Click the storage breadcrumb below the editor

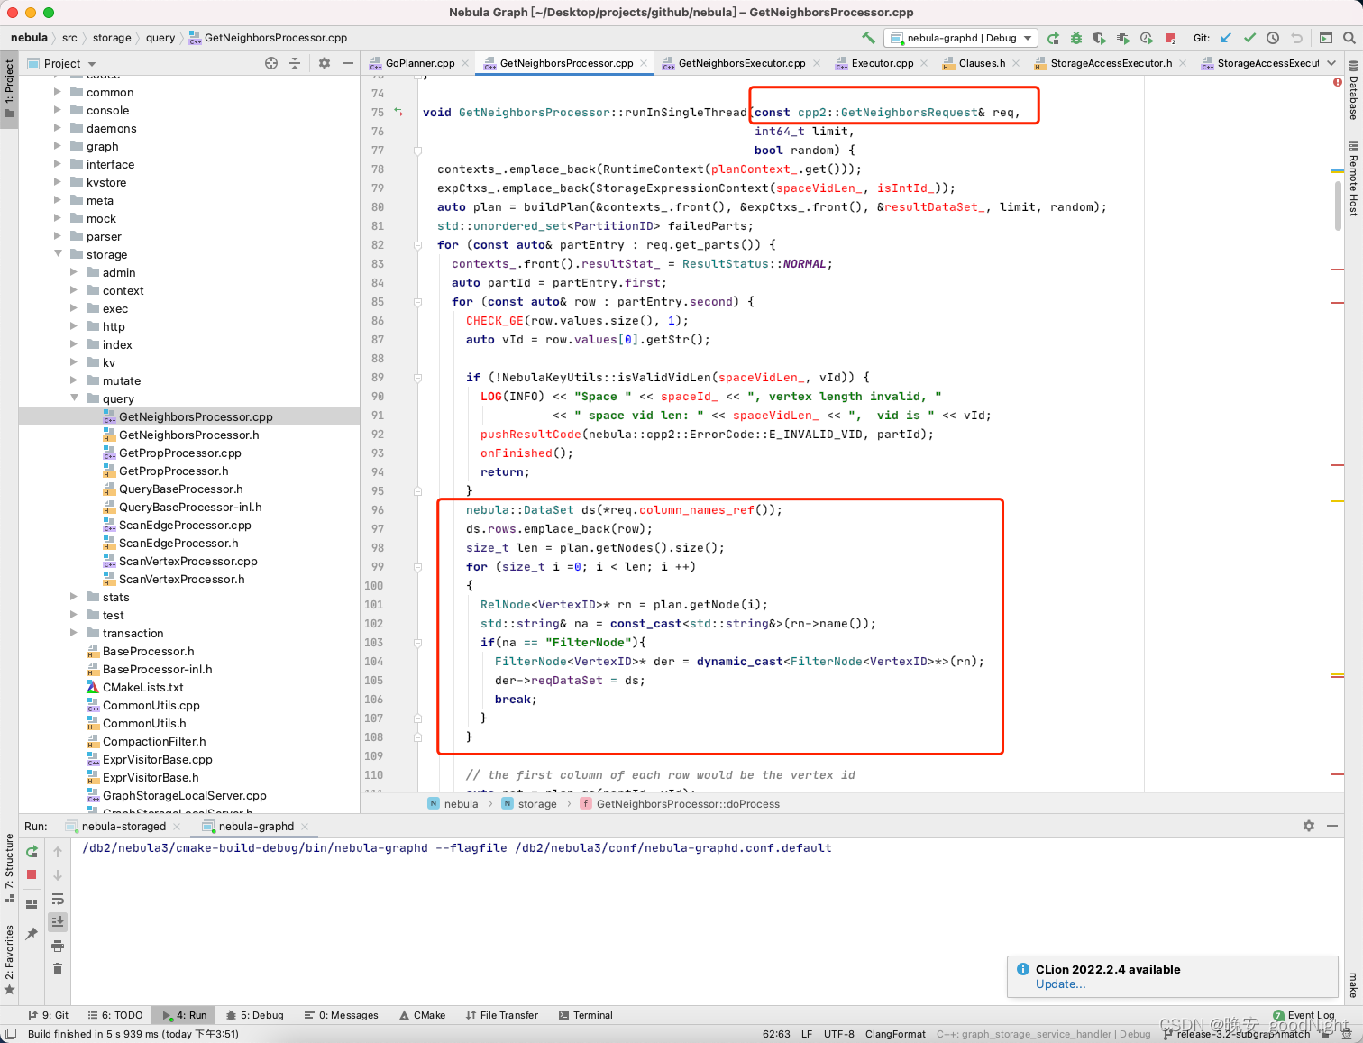pos(538,803)
